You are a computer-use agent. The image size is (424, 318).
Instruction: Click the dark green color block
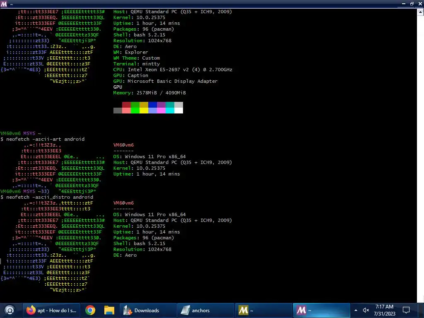click(x=135, y=105)
